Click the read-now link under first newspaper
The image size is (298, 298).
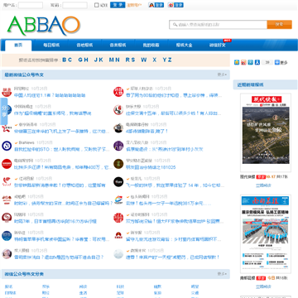click(x=263, y=185)
